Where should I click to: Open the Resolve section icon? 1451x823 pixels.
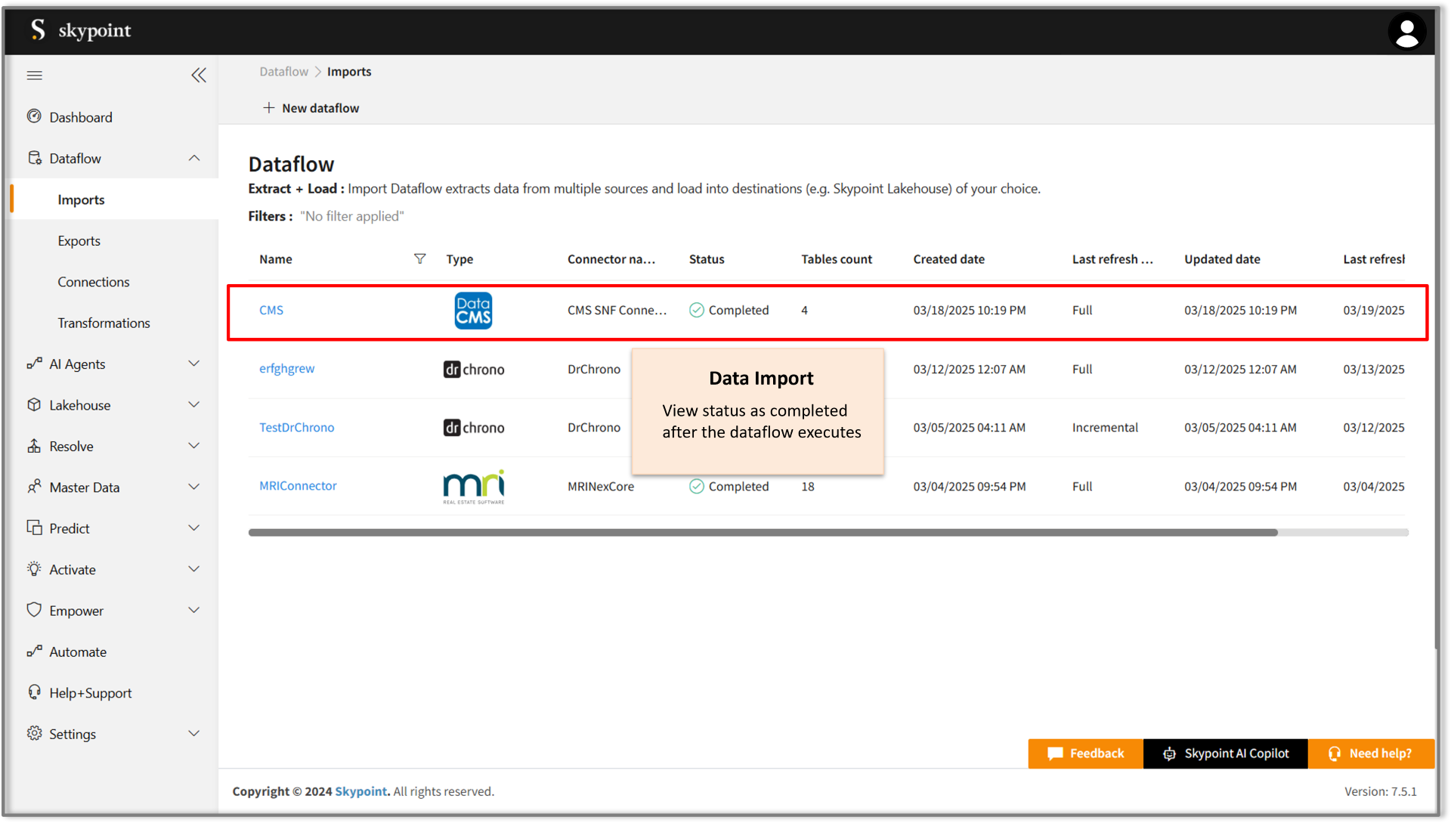[x=35, y=446]
